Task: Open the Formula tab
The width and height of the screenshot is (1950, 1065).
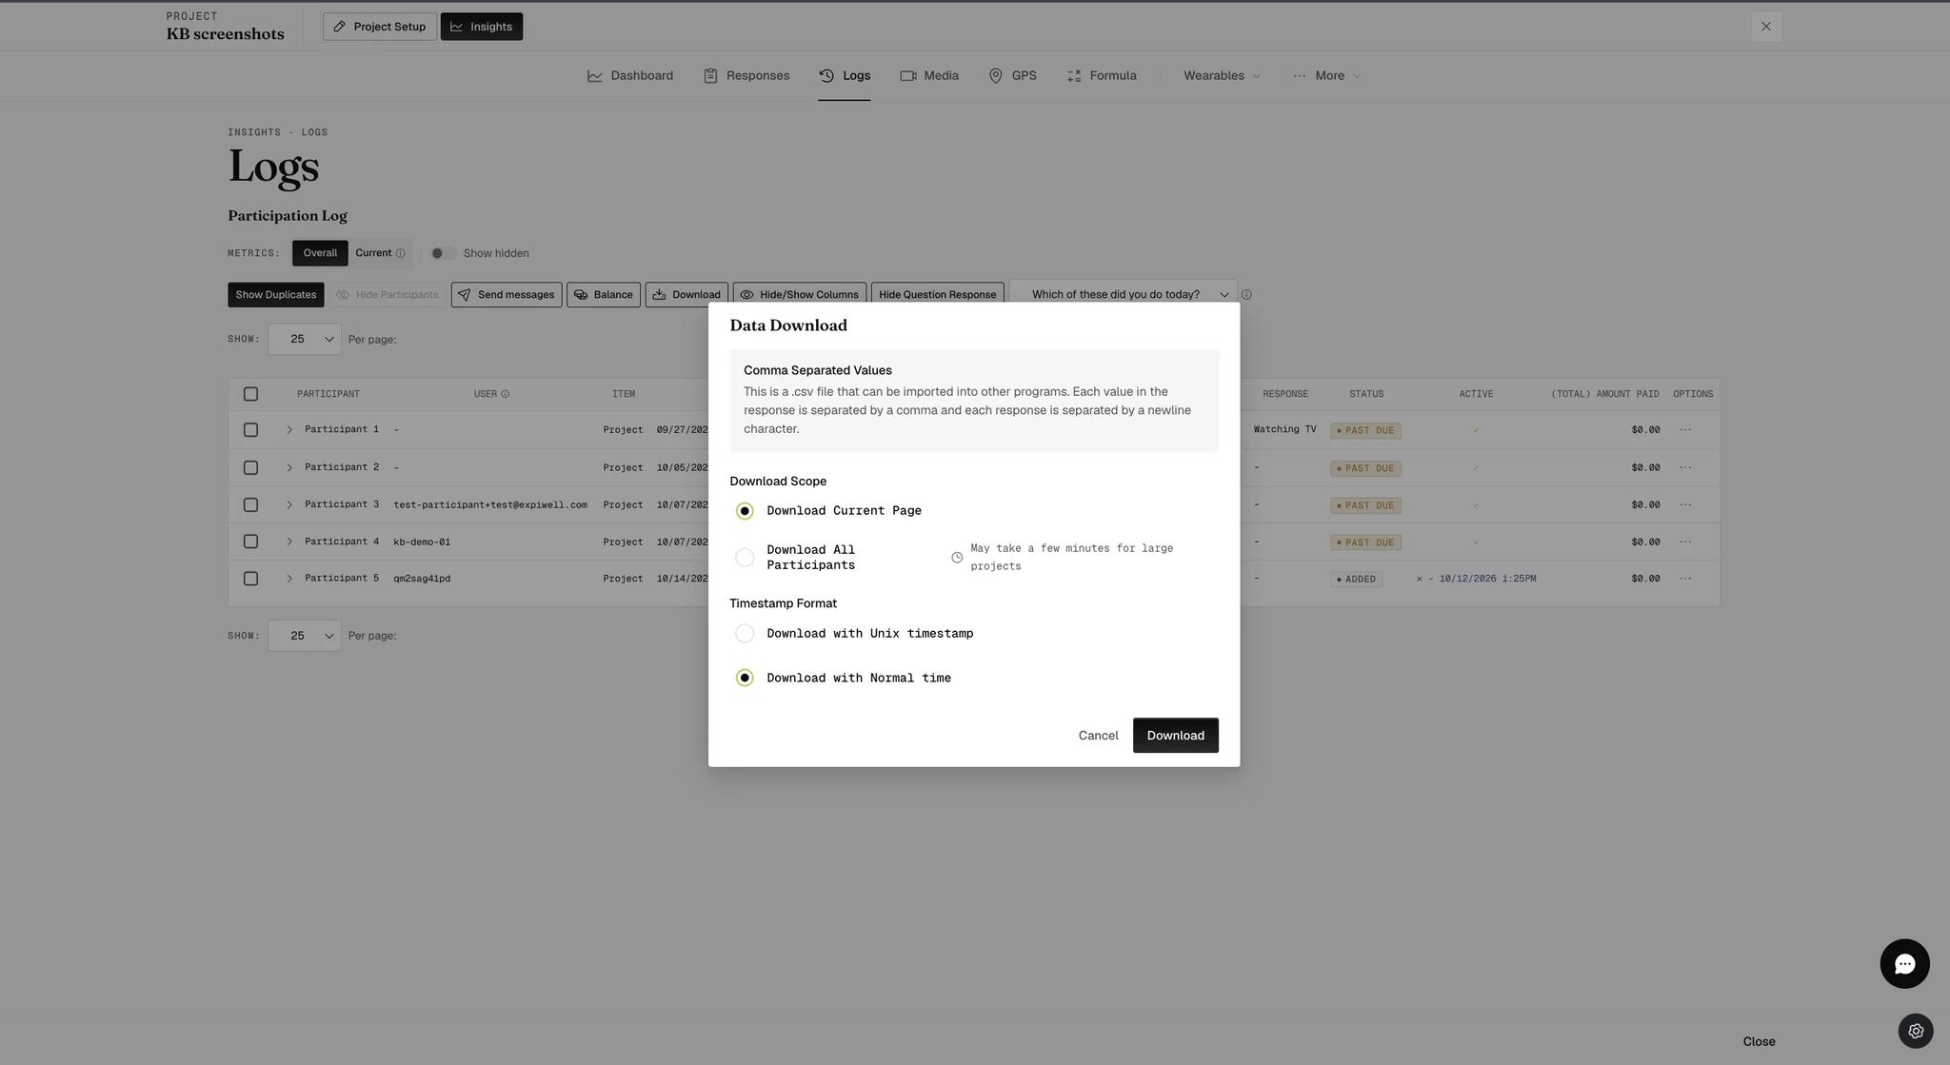Action: point(1102,76)
